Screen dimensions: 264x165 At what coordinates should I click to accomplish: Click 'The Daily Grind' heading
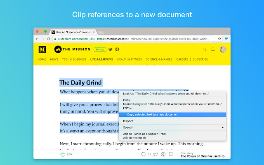click(80, 82)
